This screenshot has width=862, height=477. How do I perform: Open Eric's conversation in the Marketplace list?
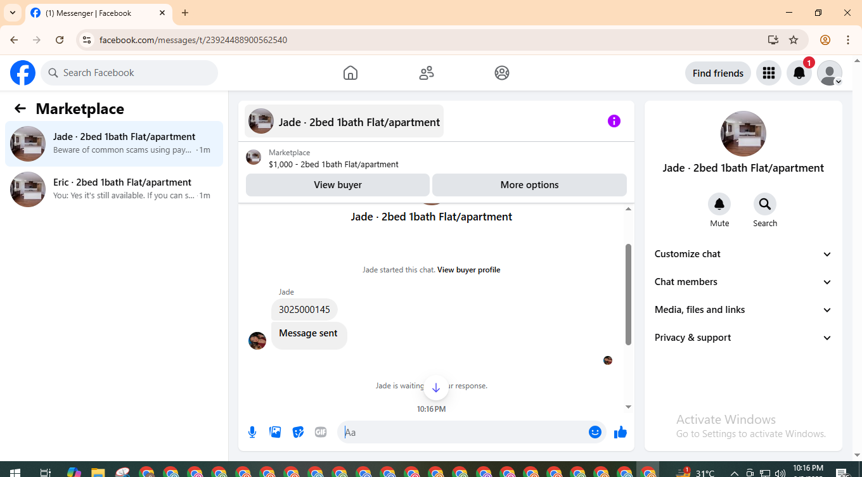[114, 189]
